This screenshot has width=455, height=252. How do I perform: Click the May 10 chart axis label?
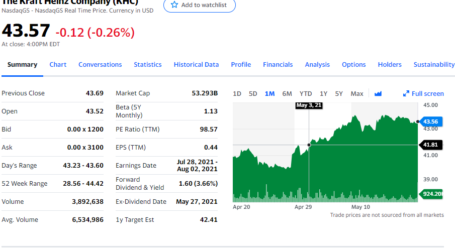click(x=360, y=207)
